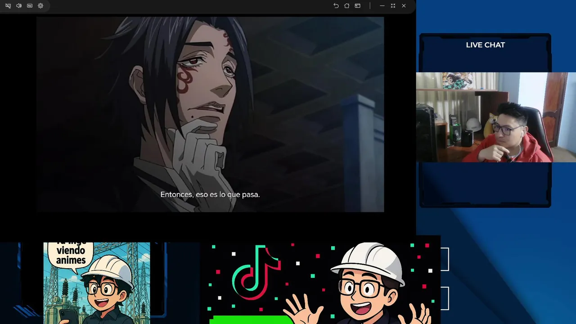Open settings via the gear icon
The height and width of the screenshot is (324, 576).
40,6
